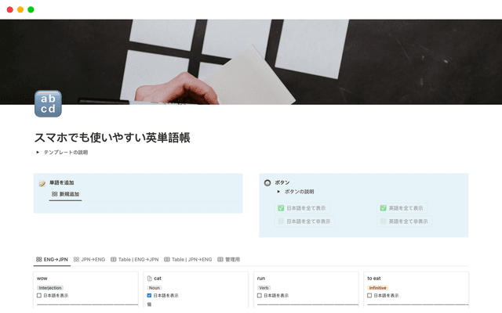Check 日本語を表示 checkbox on run card

[x=260, y=296]
